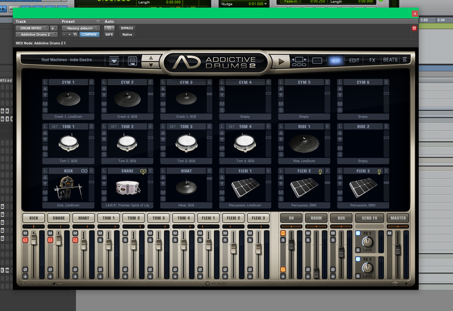Open the Preset settings menu arrow
The height and width of the screenshot is (311, 453).
(98, 21)
